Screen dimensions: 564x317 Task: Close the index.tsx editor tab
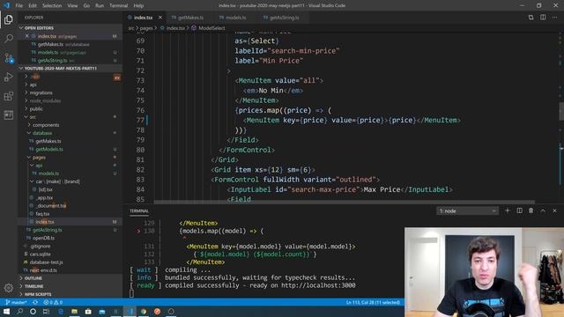tap(160, 18)
